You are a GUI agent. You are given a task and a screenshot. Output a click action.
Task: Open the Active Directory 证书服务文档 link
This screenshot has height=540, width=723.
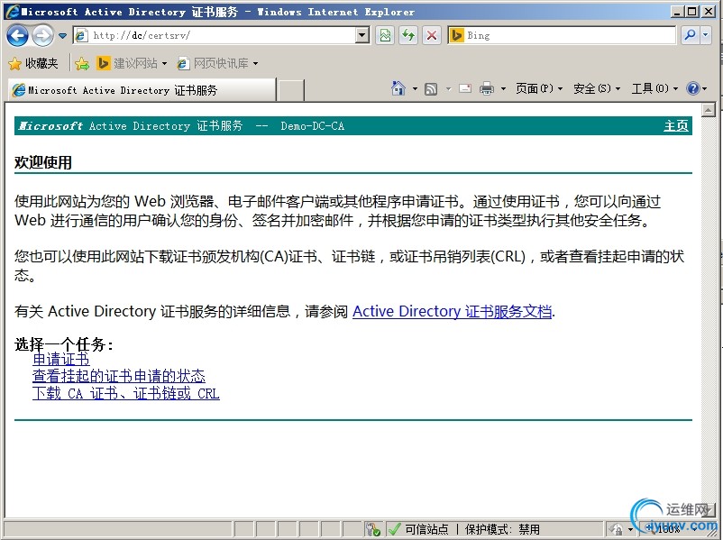[x=452, y=311]
